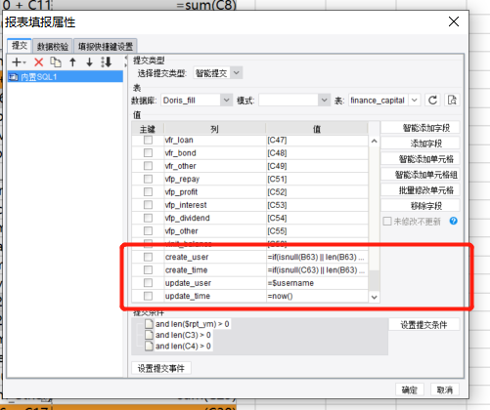Enable the 未修改不更新 checkbox
This screenshot has height=410, width=490.
[387, 222]
